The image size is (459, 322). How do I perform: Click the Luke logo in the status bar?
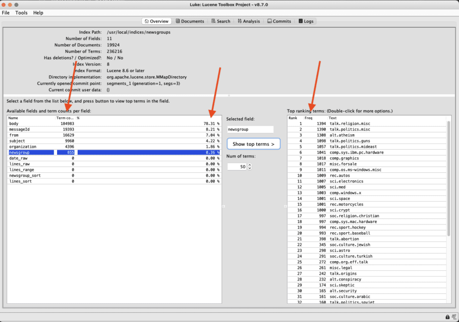454,317
